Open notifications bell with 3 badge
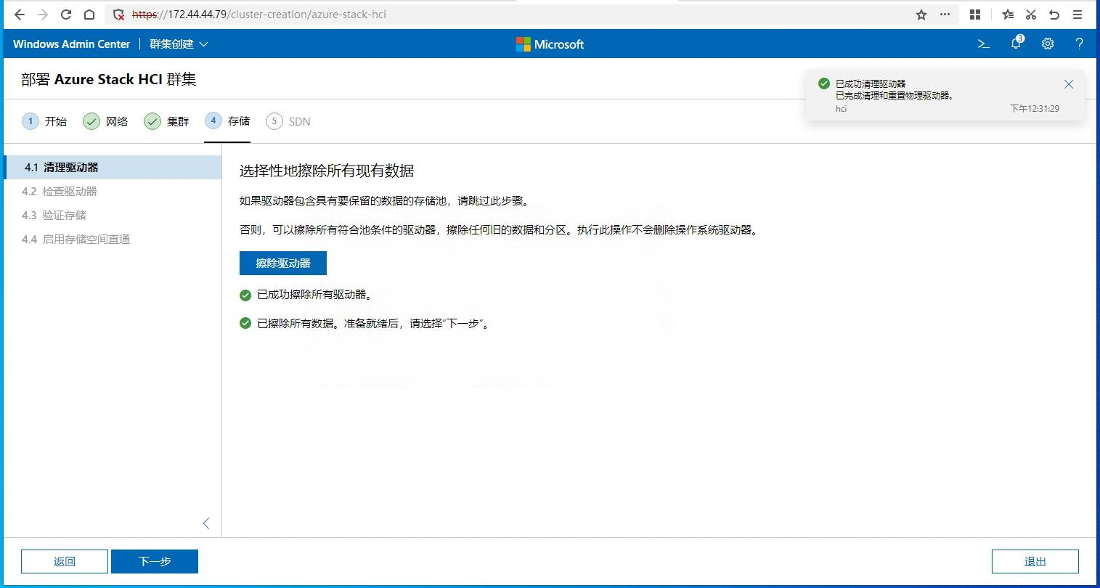1100x588 pixels. [x=1017, y=43]
